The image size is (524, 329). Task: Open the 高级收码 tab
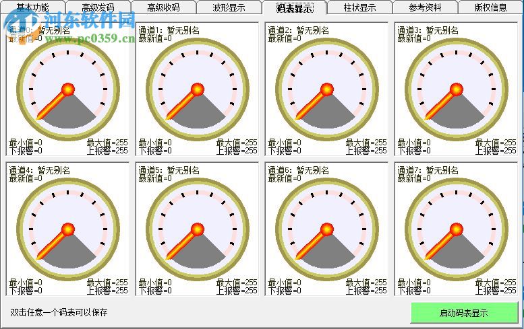[x=163, y=7]
